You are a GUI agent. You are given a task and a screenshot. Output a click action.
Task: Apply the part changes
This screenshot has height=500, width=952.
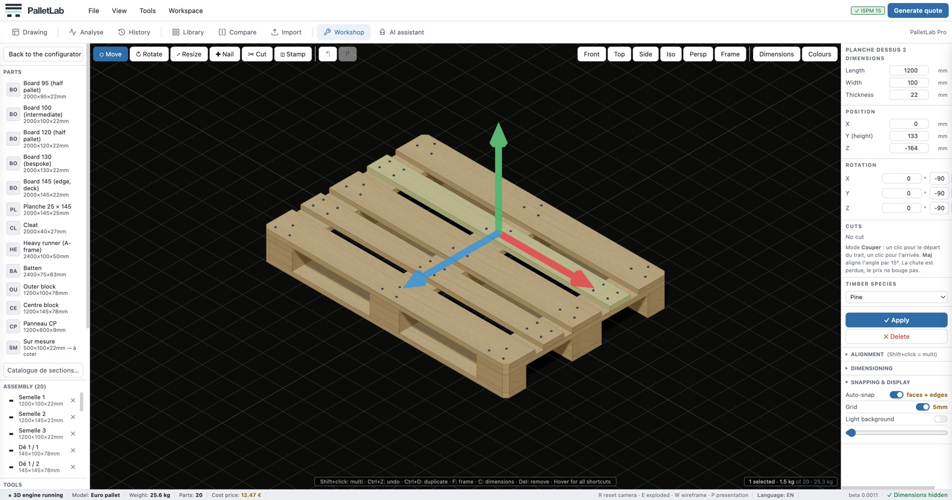896,320
